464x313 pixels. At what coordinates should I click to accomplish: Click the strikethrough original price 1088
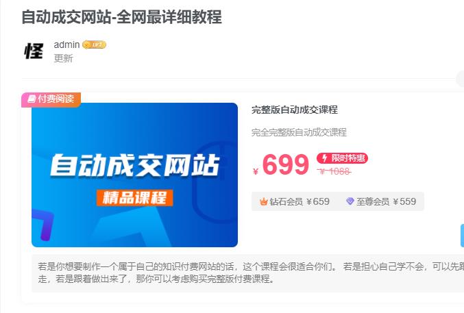(334, 171)
